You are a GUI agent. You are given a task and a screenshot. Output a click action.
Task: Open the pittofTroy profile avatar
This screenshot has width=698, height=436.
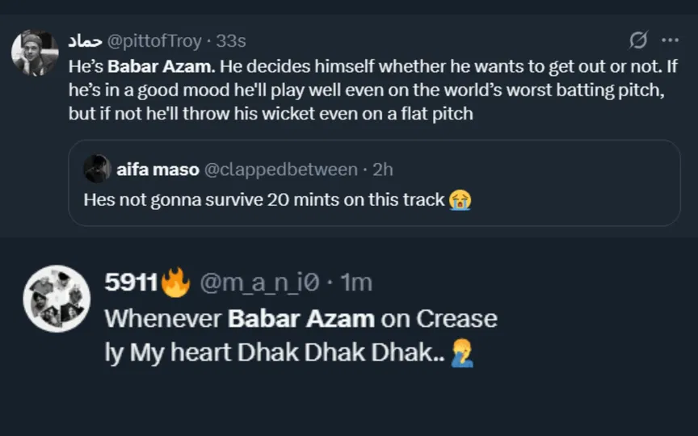[x=34, y=52]
